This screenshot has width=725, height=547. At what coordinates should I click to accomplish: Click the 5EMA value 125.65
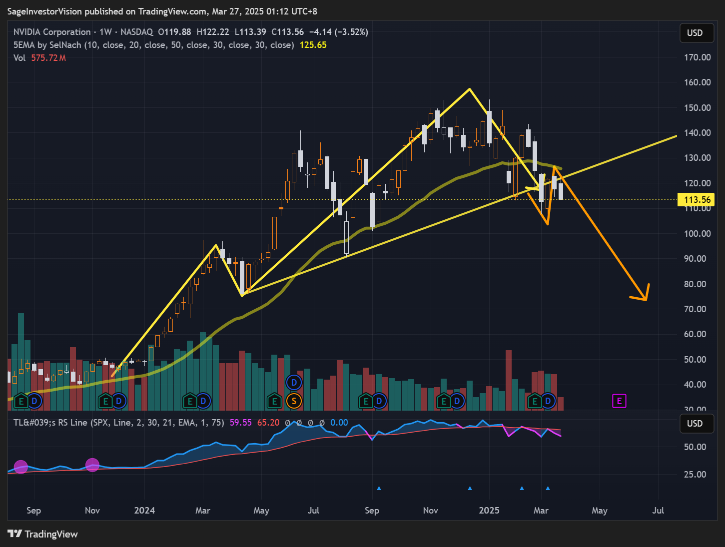tap(313, 45)
